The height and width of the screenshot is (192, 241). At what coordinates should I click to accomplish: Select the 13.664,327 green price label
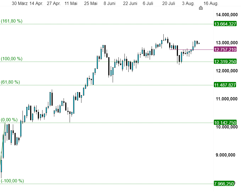225,24
